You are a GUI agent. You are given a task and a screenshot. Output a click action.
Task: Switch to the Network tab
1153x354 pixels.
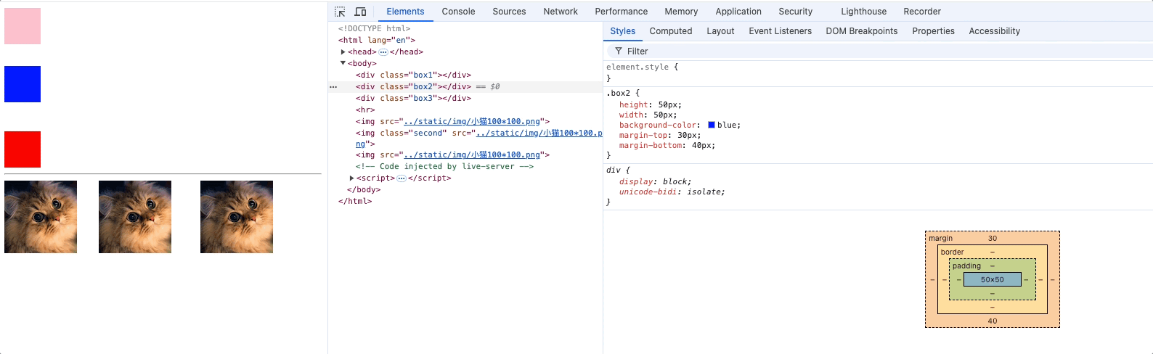561,12
